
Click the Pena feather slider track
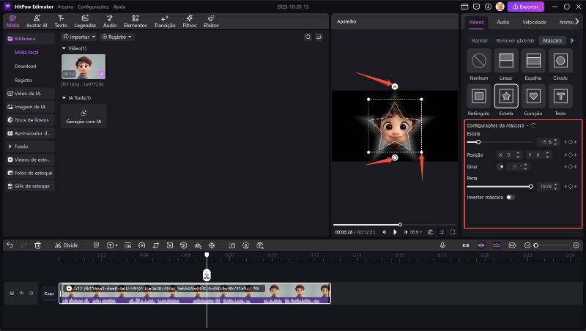tap(498, 186)
